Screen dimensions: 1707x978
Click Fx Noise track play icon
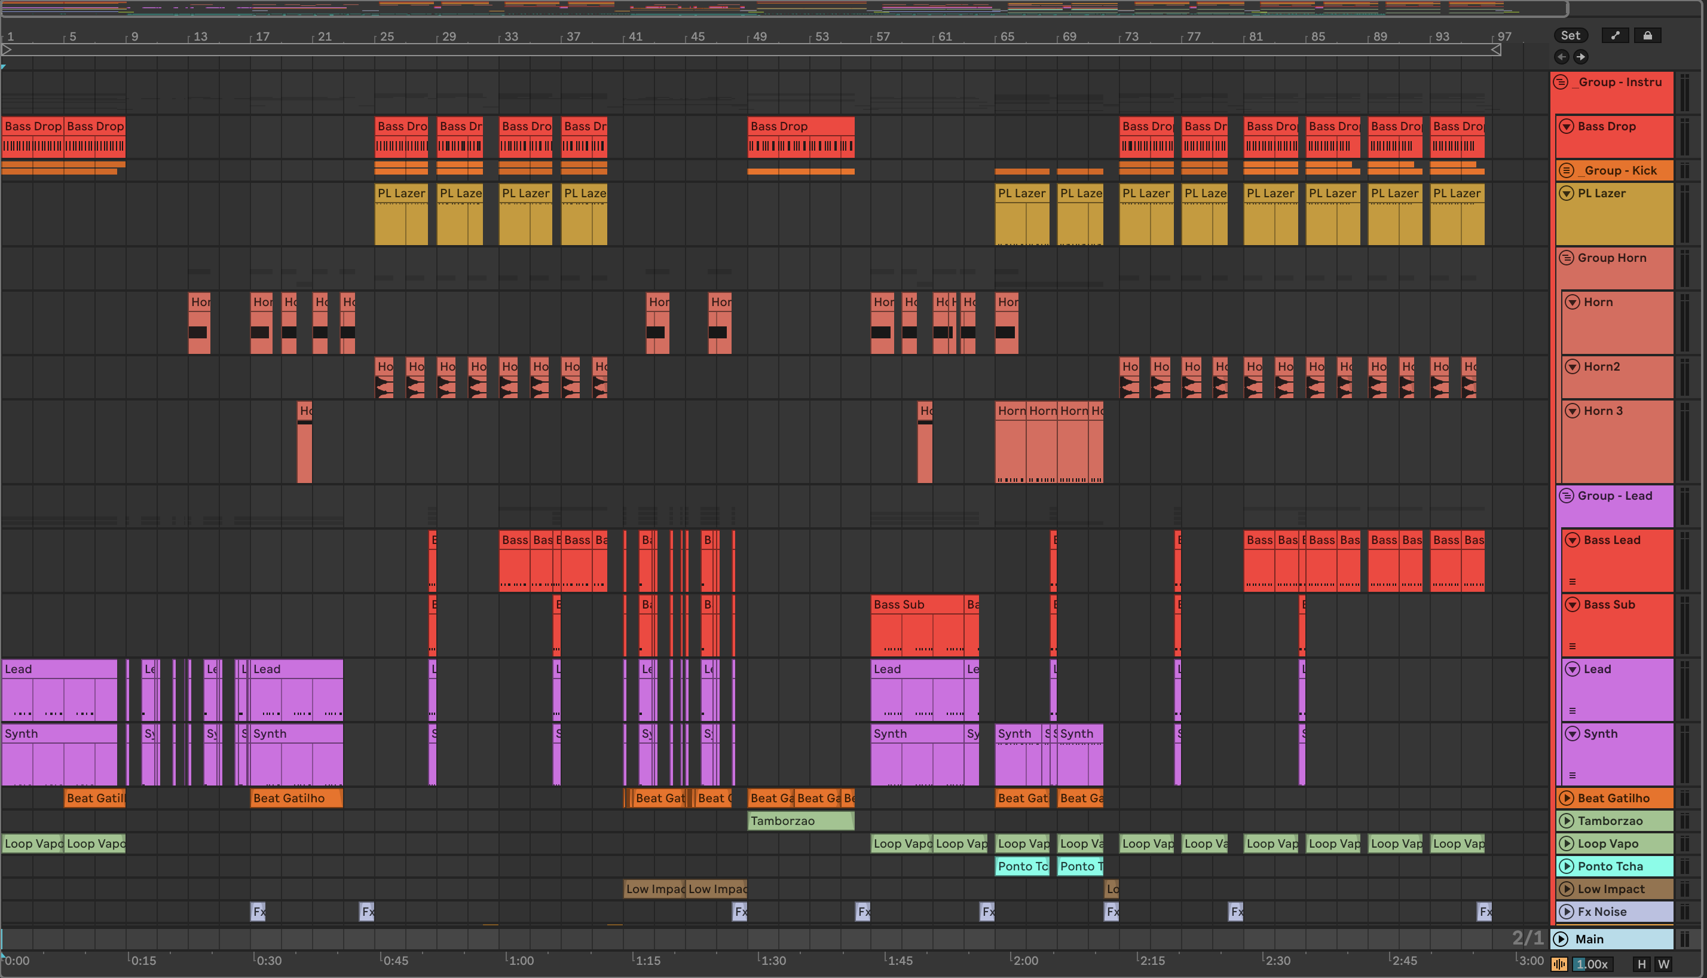pyautogui.click(x=1566, y=912)
